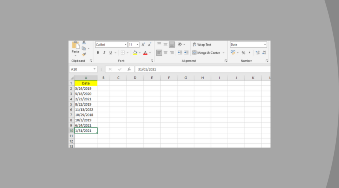
Task: Click the Cut scissors icon
Action: (x=84, y=42)
